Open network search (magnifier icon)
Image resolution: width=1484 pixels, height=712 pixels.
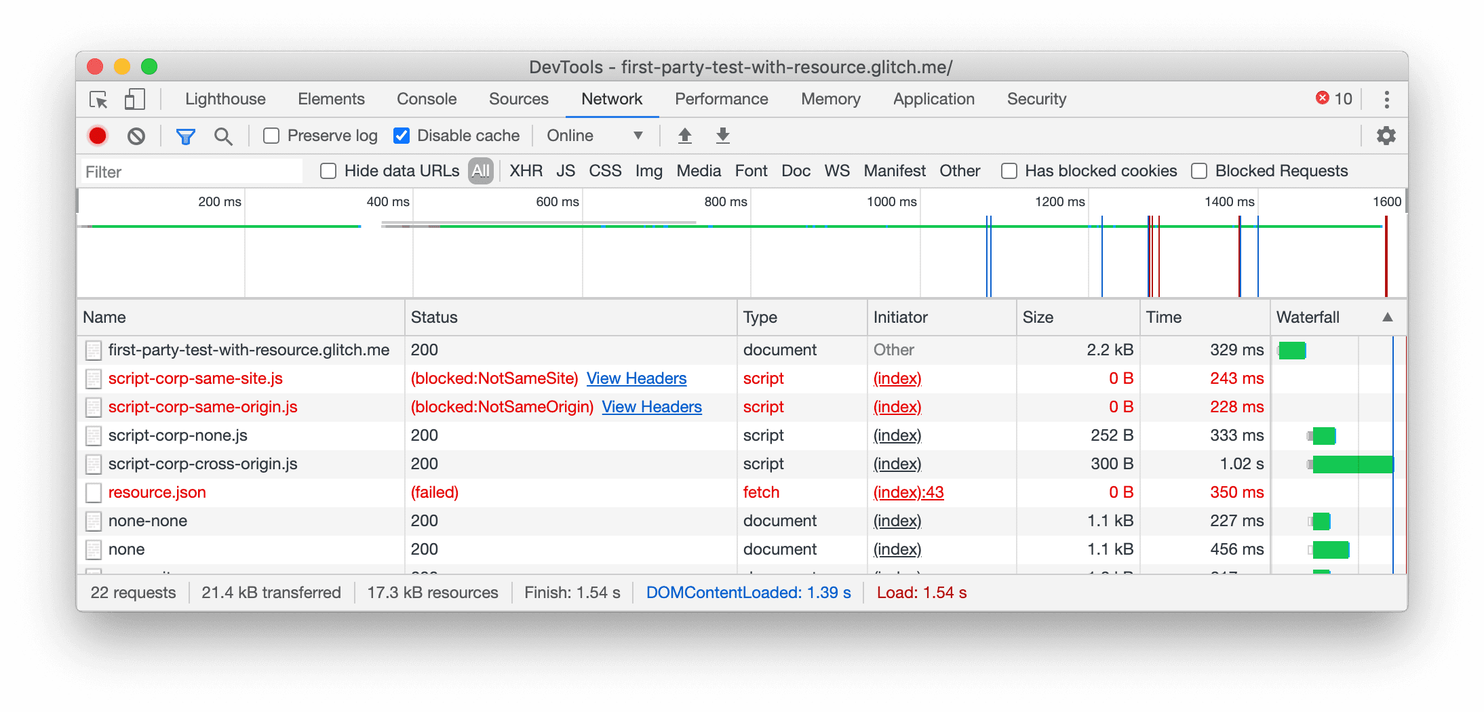click(x=224, y=136)
